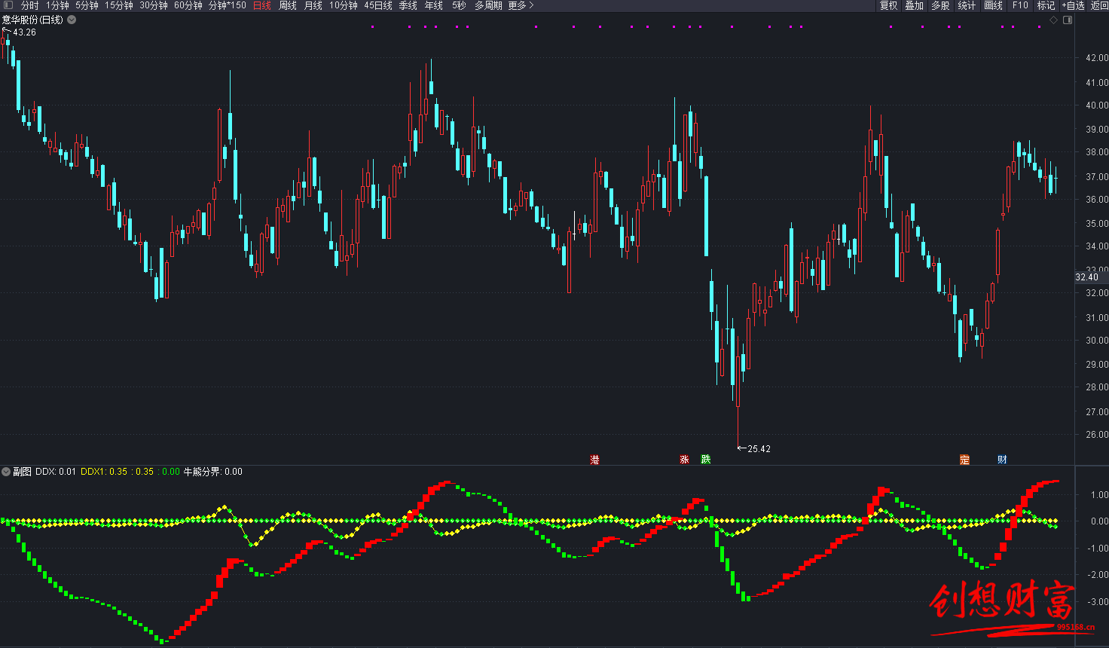The width and height of the screenshot is (1109, 648).
Task: Select the 10分钟 period
Action: coord(344,5)
